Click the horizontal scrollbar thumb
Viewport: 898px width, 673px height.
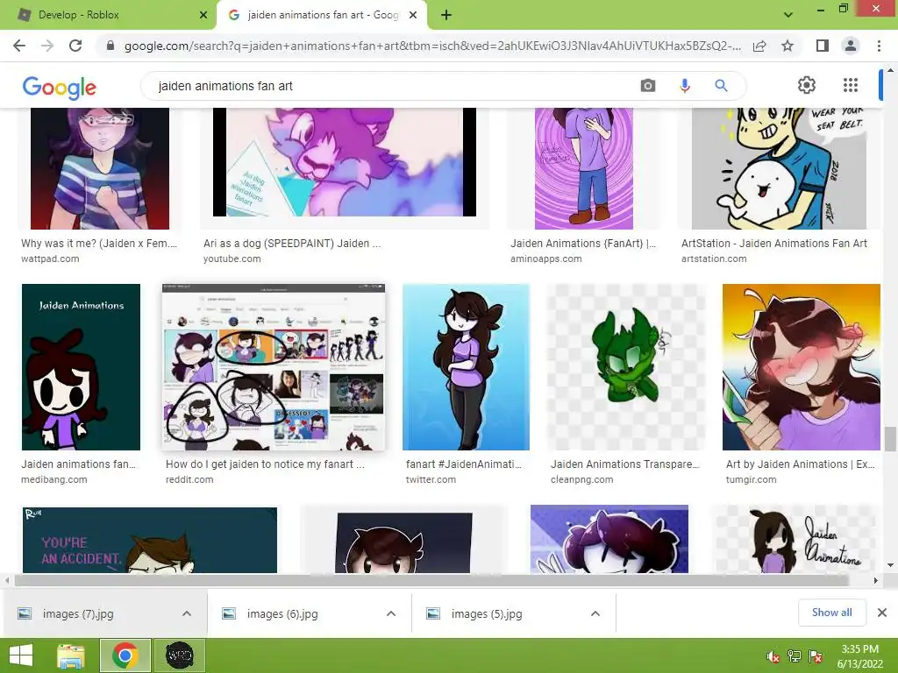(431, 580)
